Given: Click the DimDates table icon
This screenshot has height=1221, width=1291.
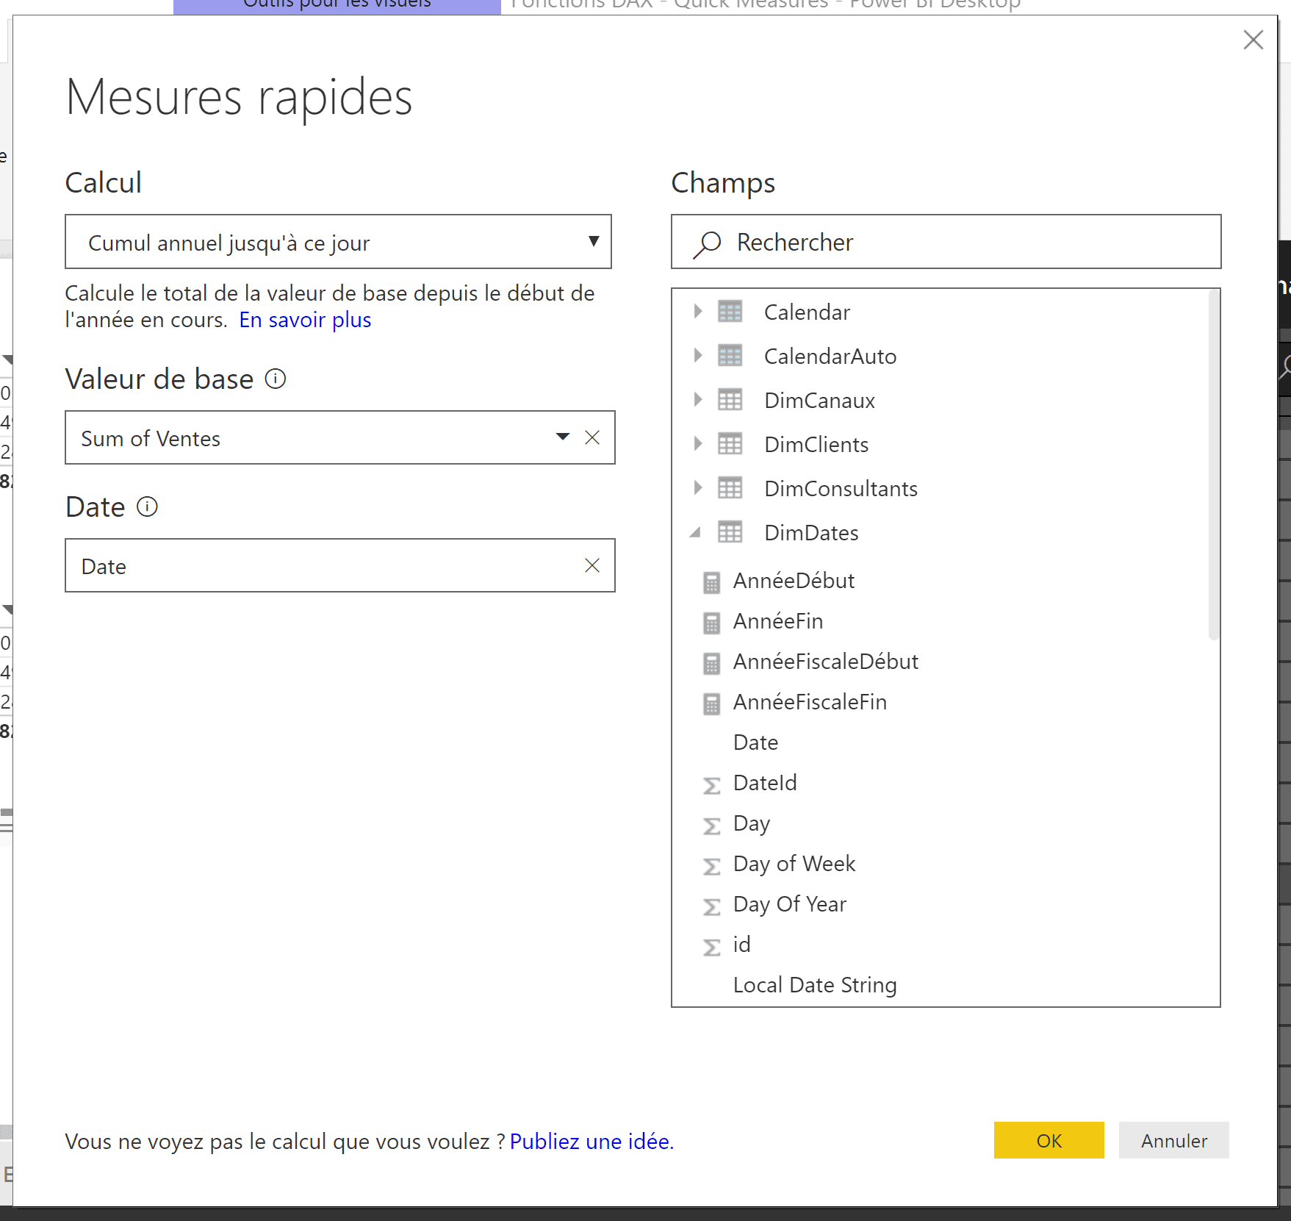Looking at the screenshot, I should [x=730, y=532].
